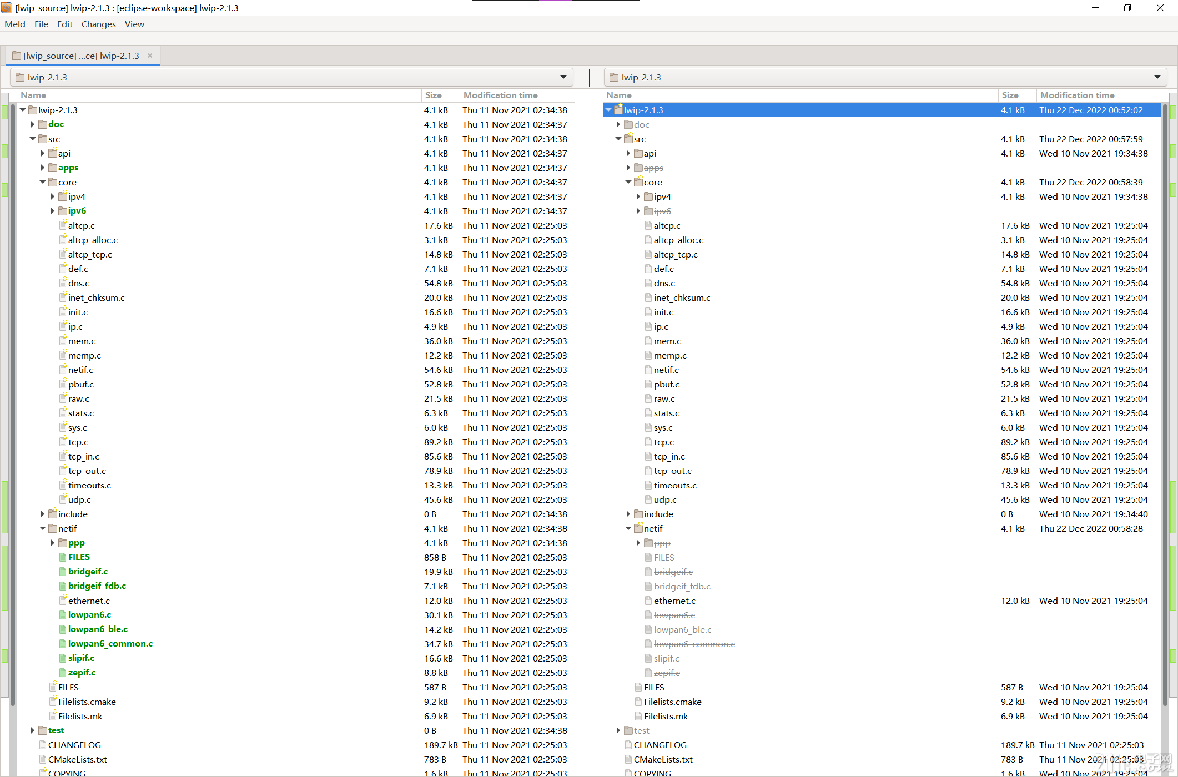The height and width of the screenshot is (777, 1178).
Task: Click the missing ipv6 folder icon right pane
Action: 648,211
